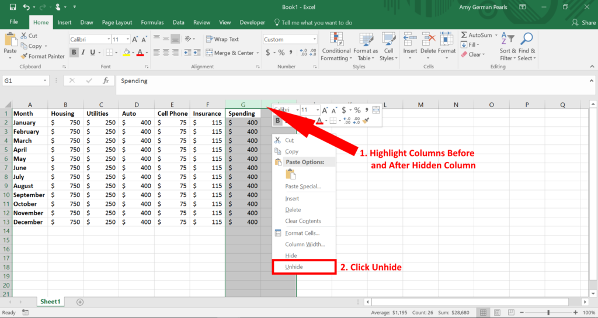Expand the font name Calibri dropdown

[108, 39]
